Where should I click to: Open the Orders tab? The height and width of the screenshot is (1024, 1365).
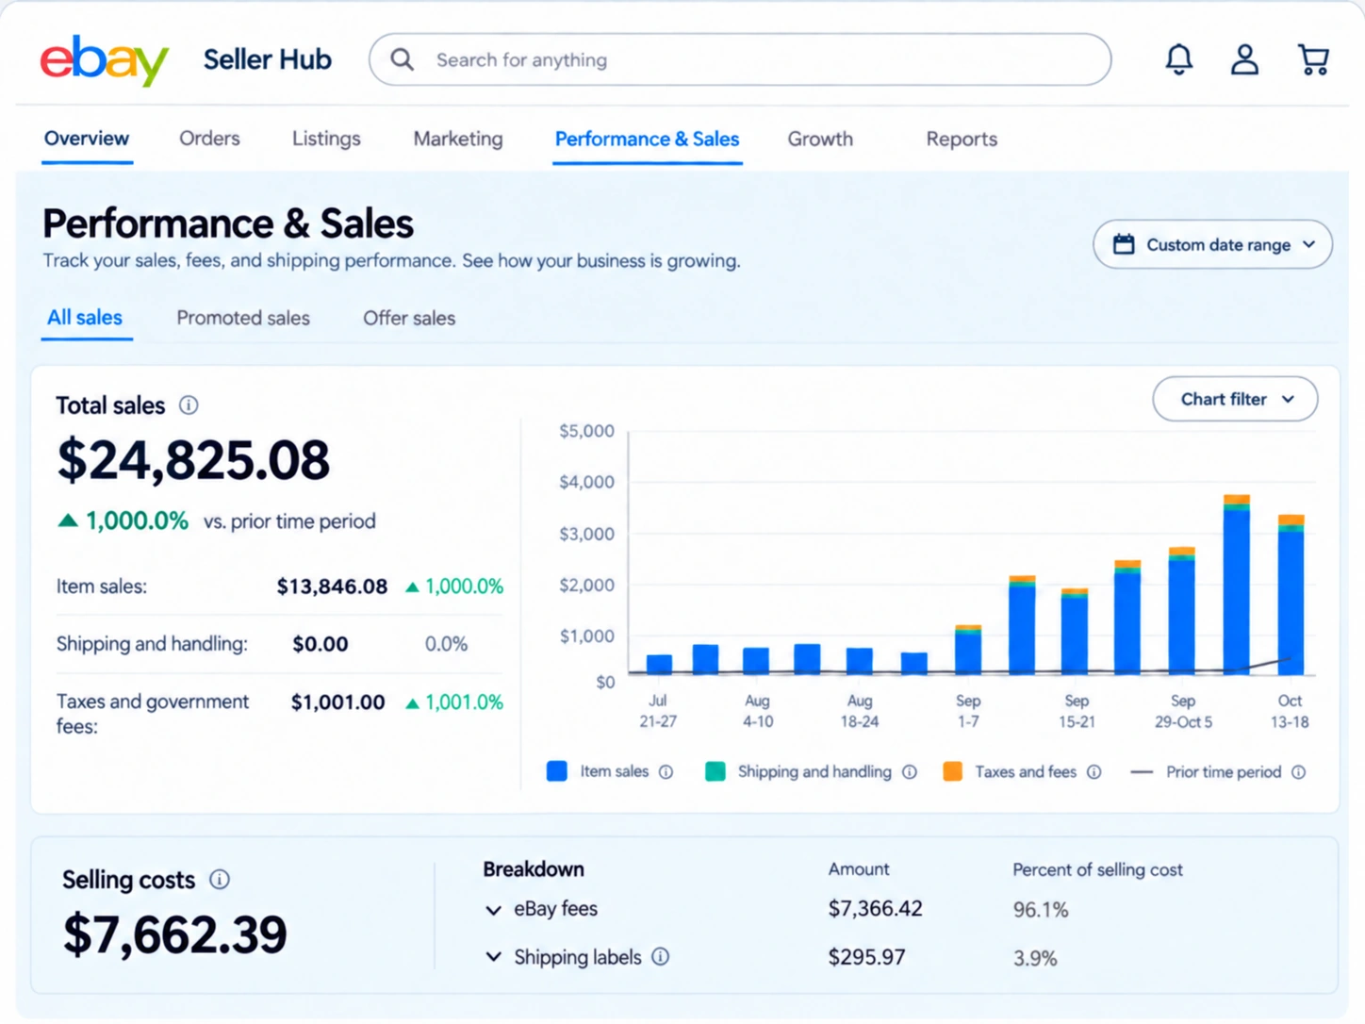(x=209, y=139)
